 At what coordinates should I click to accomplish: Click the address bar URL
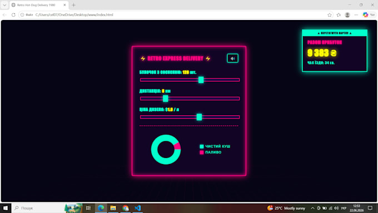click(74, 14)
